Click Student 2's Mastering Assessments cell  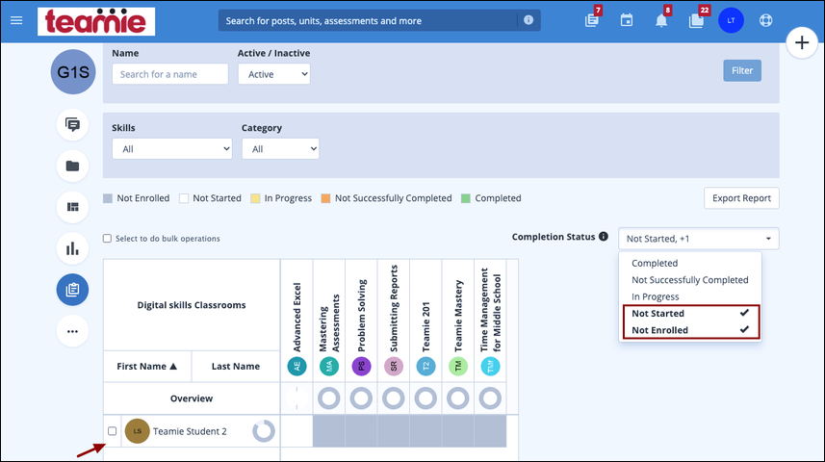[329, 431]
